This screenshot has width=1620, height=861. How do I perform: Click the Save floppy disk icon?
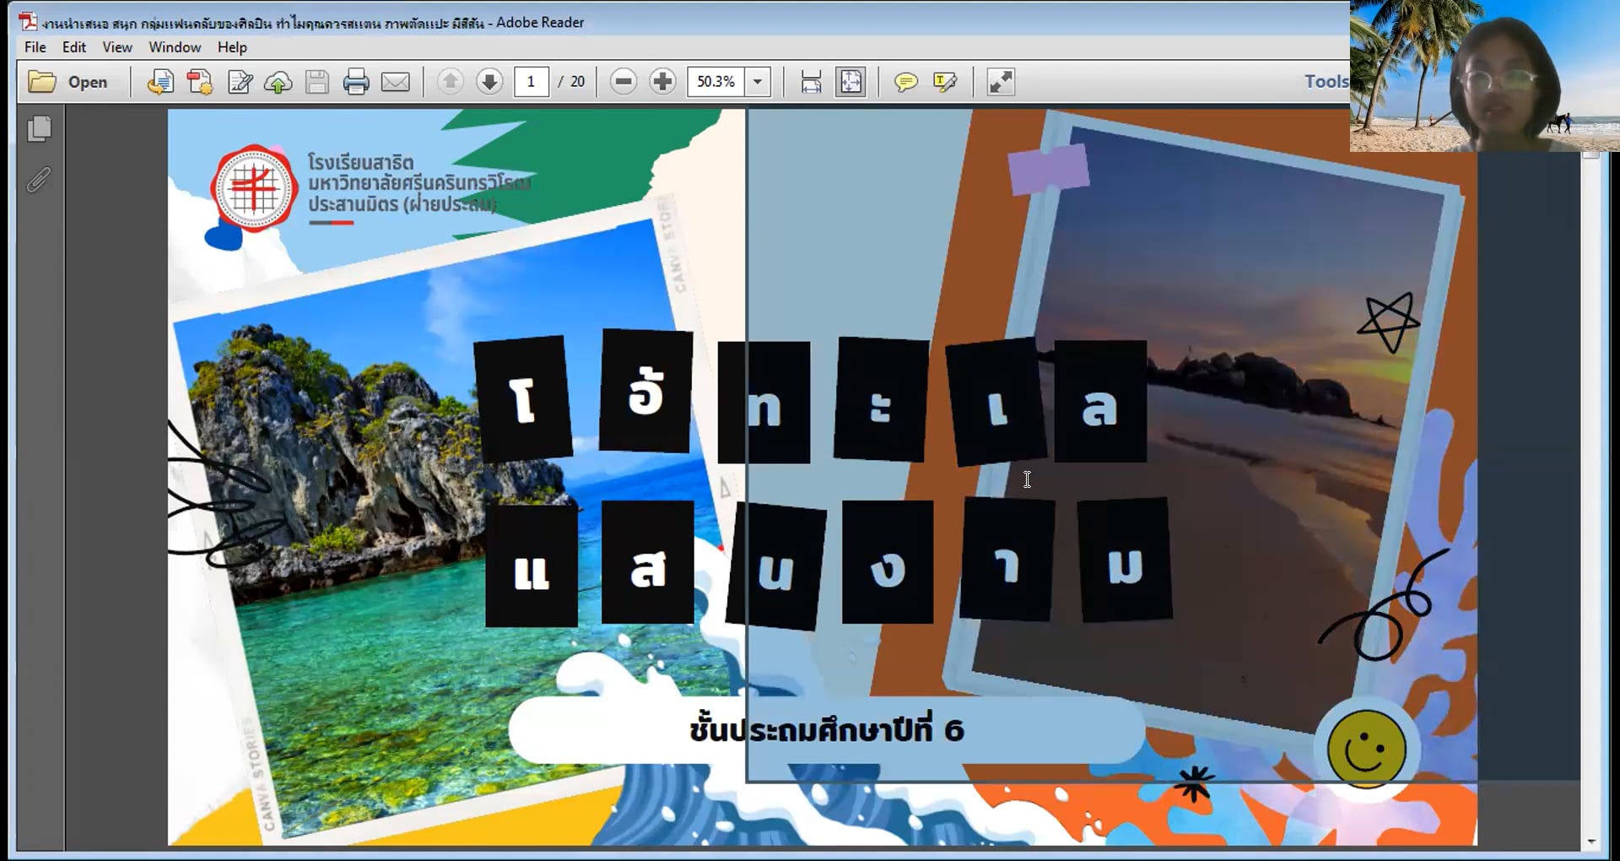[317, 82]
